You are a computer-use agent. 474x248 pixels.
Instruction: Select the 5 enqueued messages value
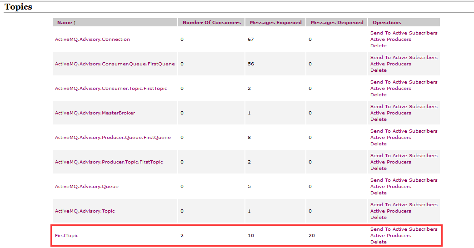click(249, 186)
